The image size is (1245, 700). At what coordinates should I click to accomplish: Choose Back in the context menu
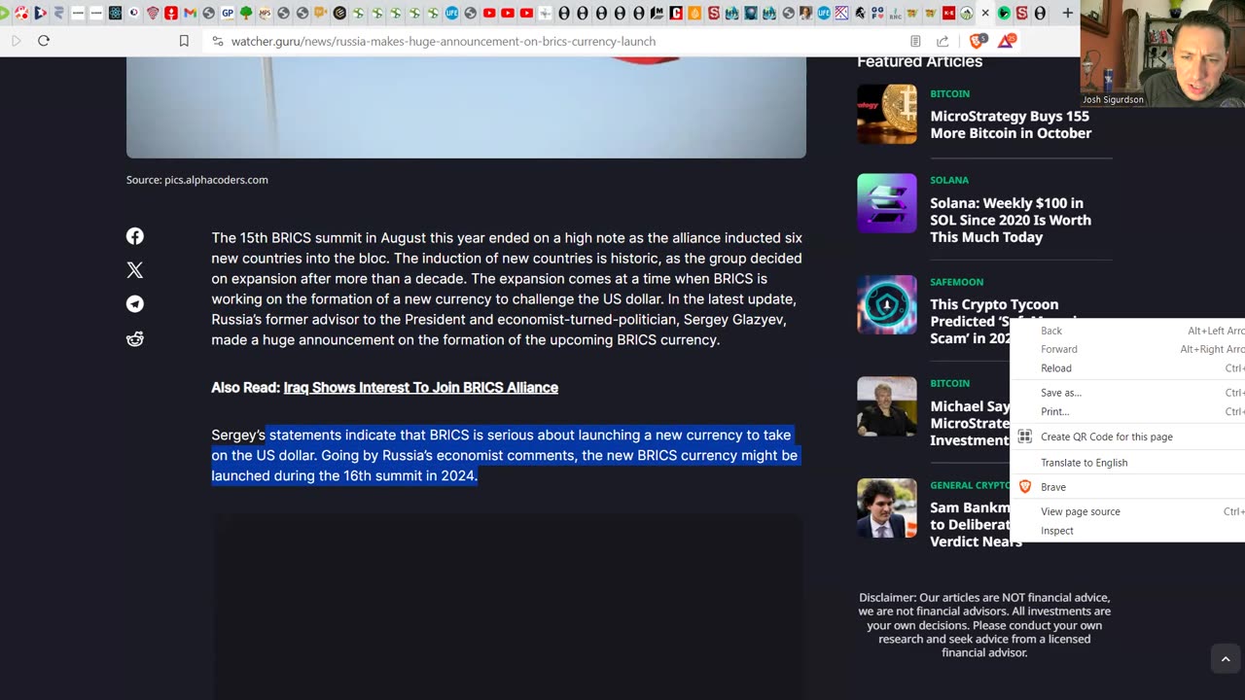1127,331
